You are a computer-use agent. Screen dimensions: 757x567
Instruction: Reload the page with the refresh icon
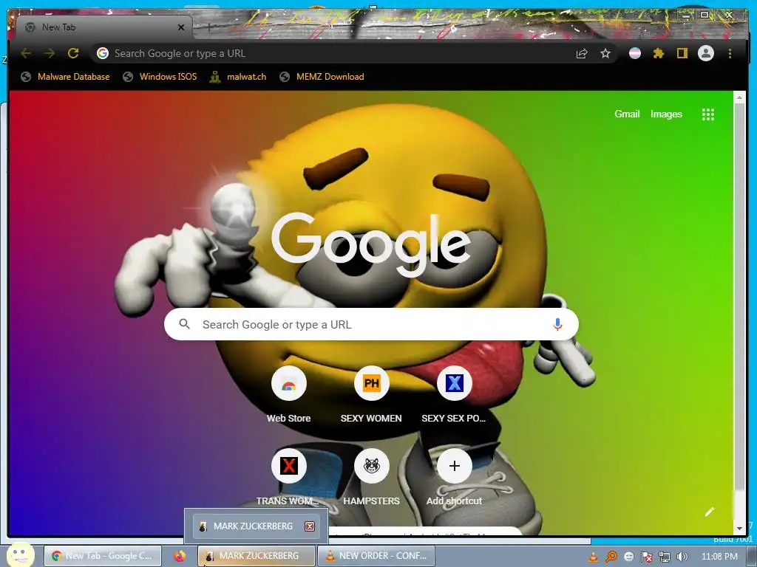point(73,53)
